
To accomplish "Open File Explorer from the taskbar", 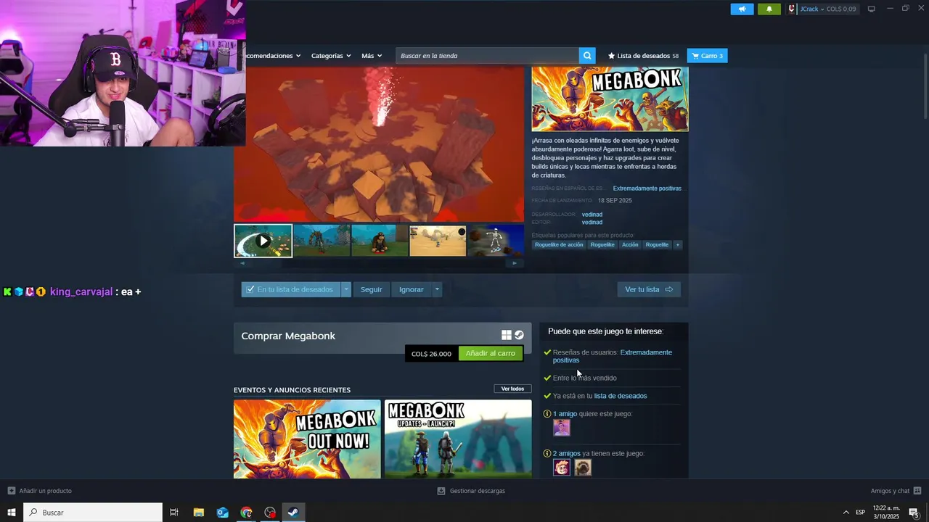I will [198, 513].
